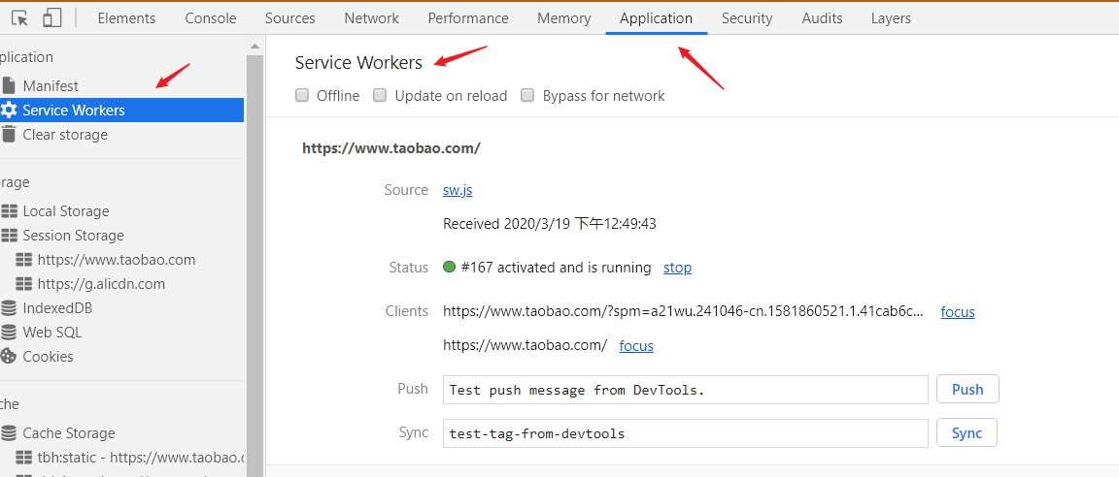Tick the Bypass for network checkbox
The height and width of the screenshot is (477, 1119).
coord(528,95)
